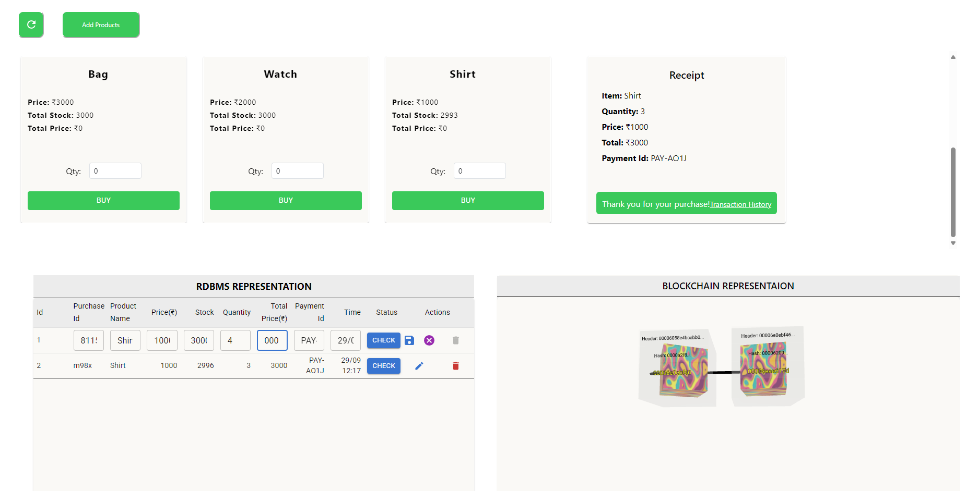This screenshot has height=491, width=978.
Task: Click the Shirt Qty input box
Action: click(479, 171)
